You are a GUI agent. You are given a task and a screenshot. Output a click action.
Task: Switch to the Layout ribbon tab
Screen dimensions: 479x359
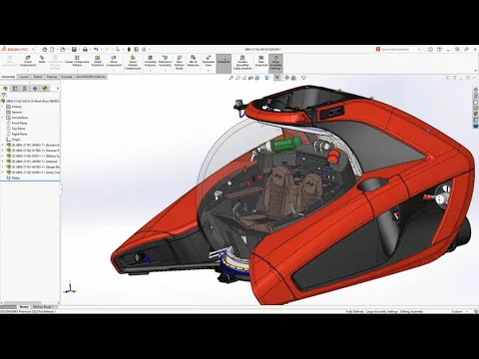24,77
